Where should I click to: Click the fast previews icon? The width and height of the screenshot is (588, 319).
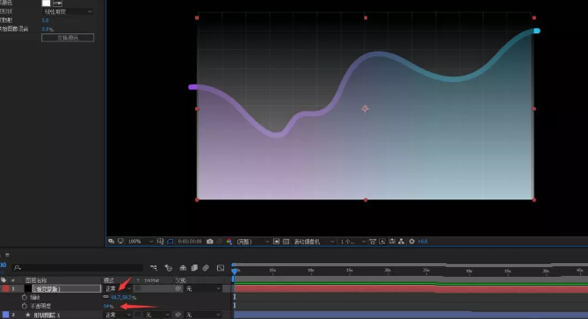pyautogui.click(x=382, y=242)
